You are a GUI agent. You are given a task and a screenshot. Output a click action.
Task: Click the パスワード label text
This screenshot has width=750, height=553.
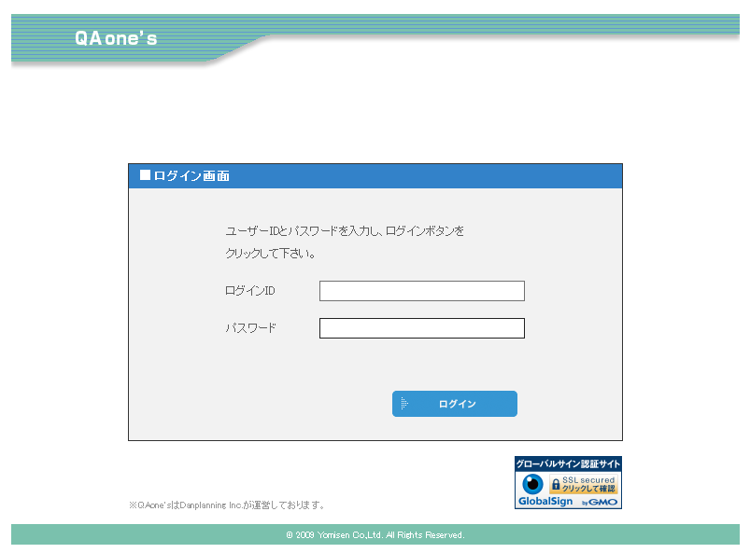coord(250,328)
